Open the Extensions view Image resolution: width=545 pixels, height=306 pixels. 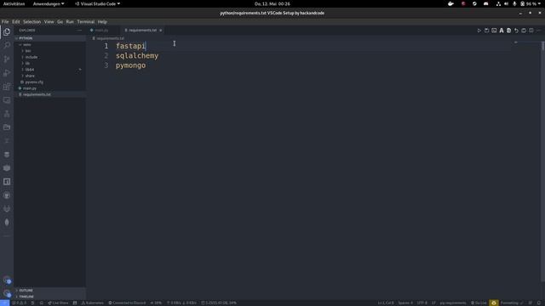click(x=7, y=87)
